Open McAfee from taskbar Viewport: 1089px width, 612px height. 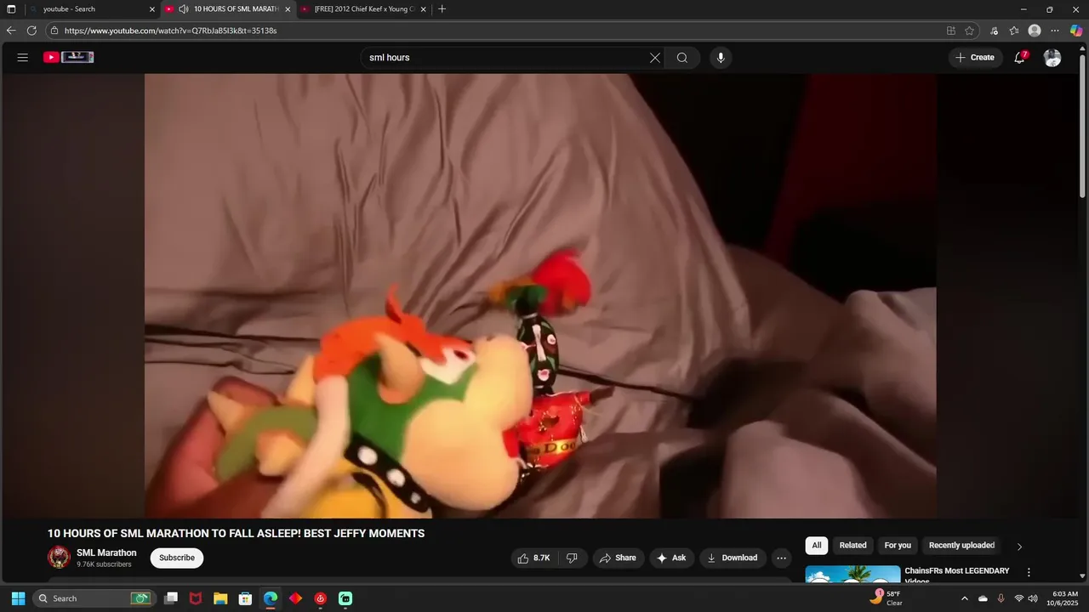pos(196,598)
